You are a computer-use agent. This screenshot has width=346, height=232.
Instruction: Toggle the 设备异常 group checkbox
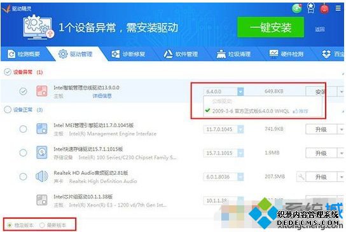click(8, 72)
